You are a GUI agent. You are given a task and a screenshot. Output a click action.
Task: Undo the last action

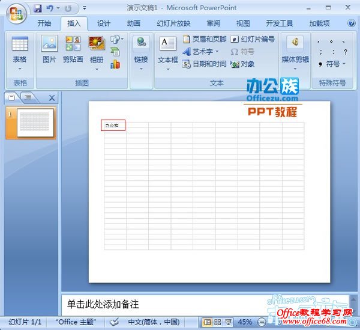[x=50, y=8]
